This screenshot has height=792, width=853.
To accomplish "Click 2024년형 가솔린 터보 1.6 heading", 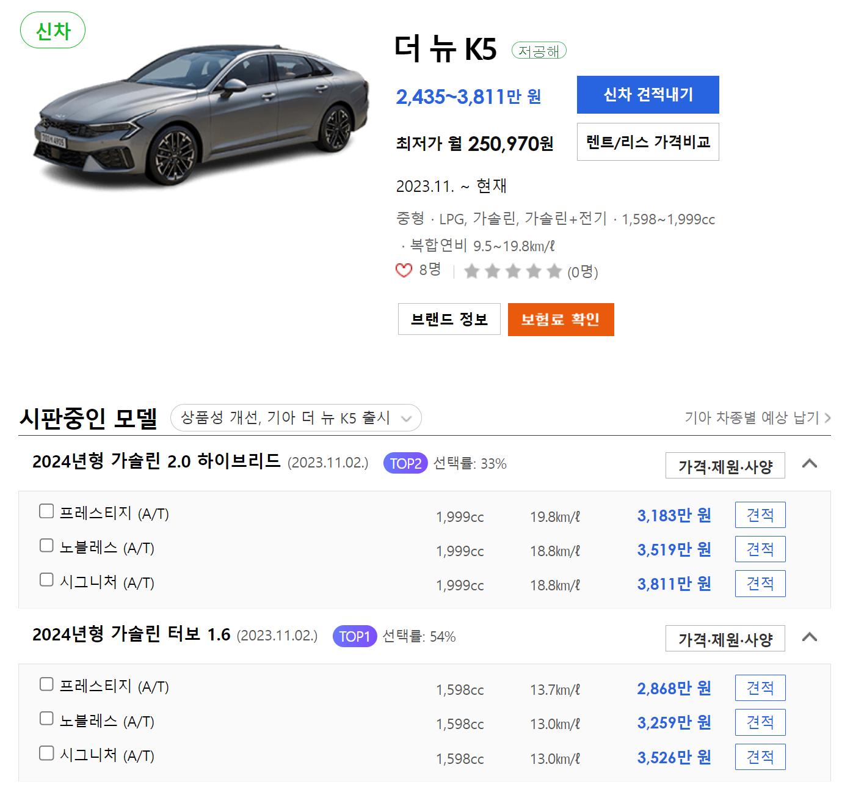I will click(131, 634).
